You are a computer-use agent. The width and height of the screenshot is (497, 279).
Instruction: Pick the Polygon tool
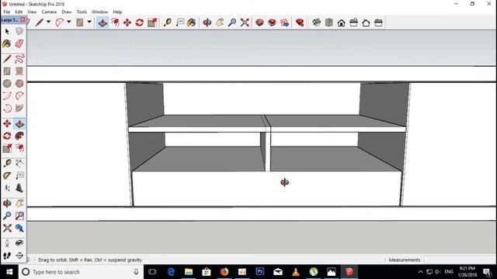[19, 84]
